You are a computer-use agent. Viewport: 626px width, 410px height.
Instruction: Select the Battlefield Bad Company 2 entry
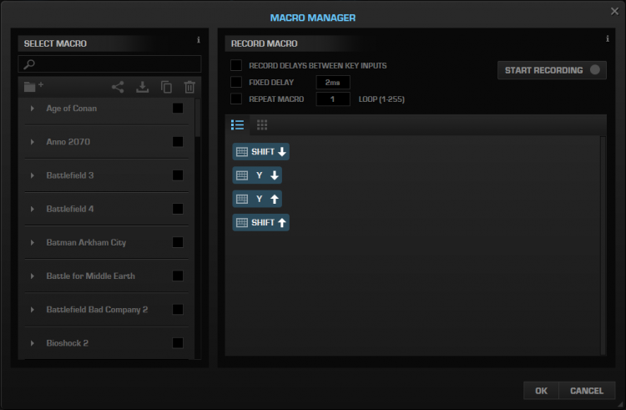click(x=97, y=310)
